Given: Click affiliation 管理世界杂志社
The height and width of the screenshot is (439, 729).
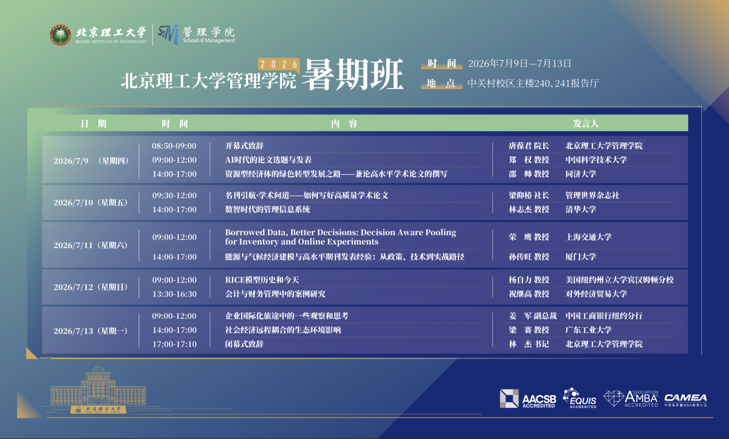Looking at the screenshot, I should pos(592,196).
